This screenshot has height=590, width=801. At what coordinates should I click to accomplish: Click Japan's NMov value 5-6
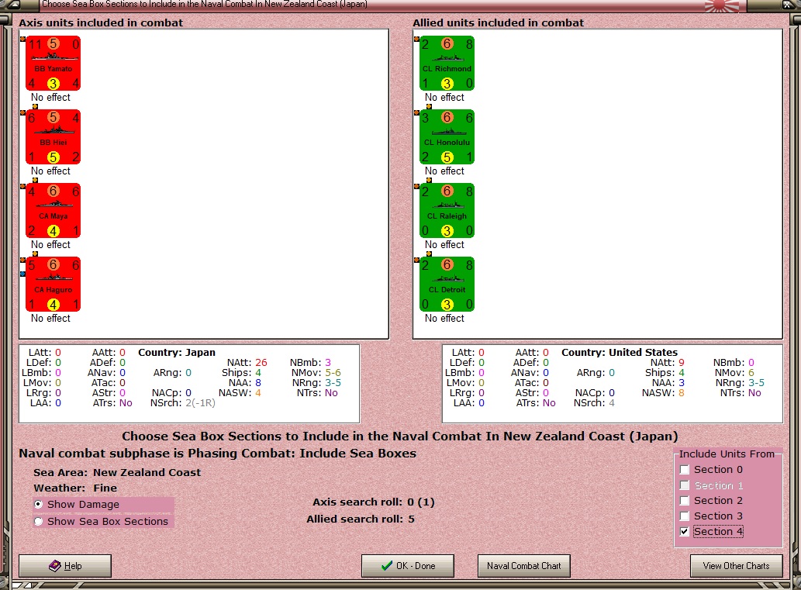(333, 373)
